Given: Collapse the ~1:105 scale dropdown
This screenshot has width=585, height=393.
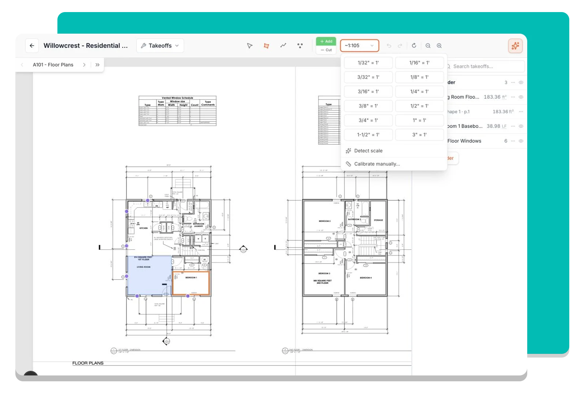Looking at the screenshot, I should 359,46.
